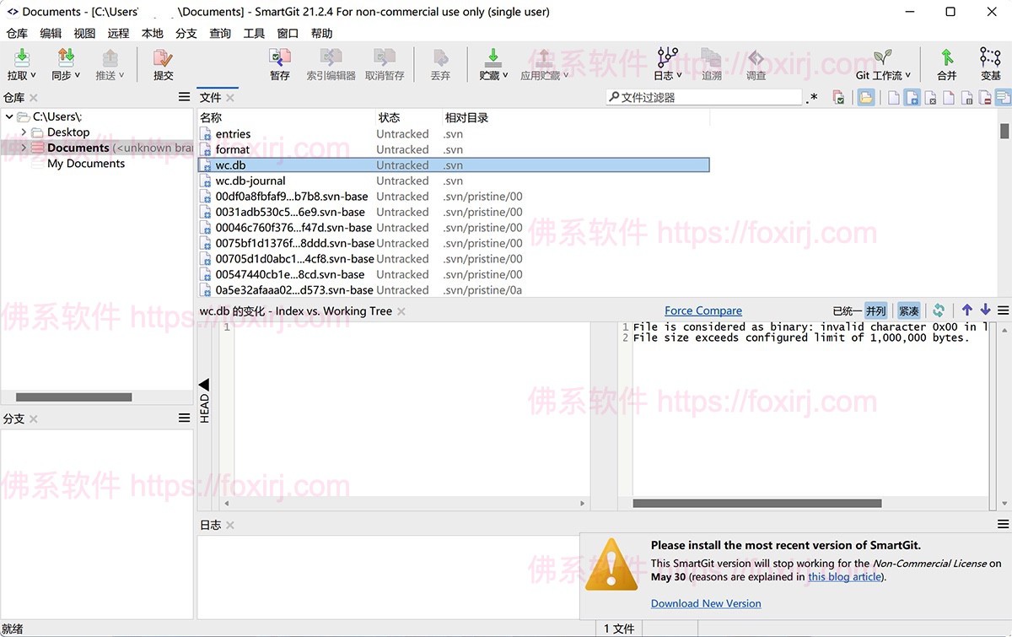Click the 暂存 (Stage) toolbar icon
The width and height of the screenshot is (1012, 637).
click(x=279, y=58)
